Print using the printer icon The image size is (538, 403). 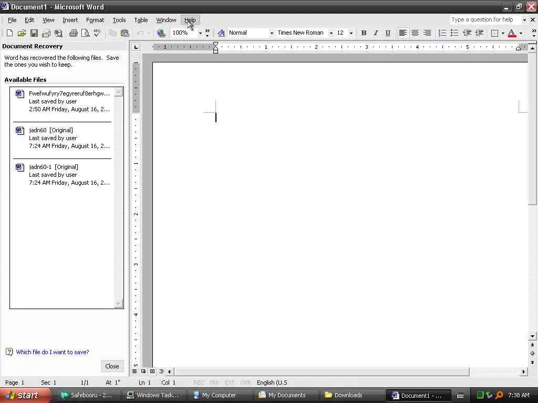(73, 33)
